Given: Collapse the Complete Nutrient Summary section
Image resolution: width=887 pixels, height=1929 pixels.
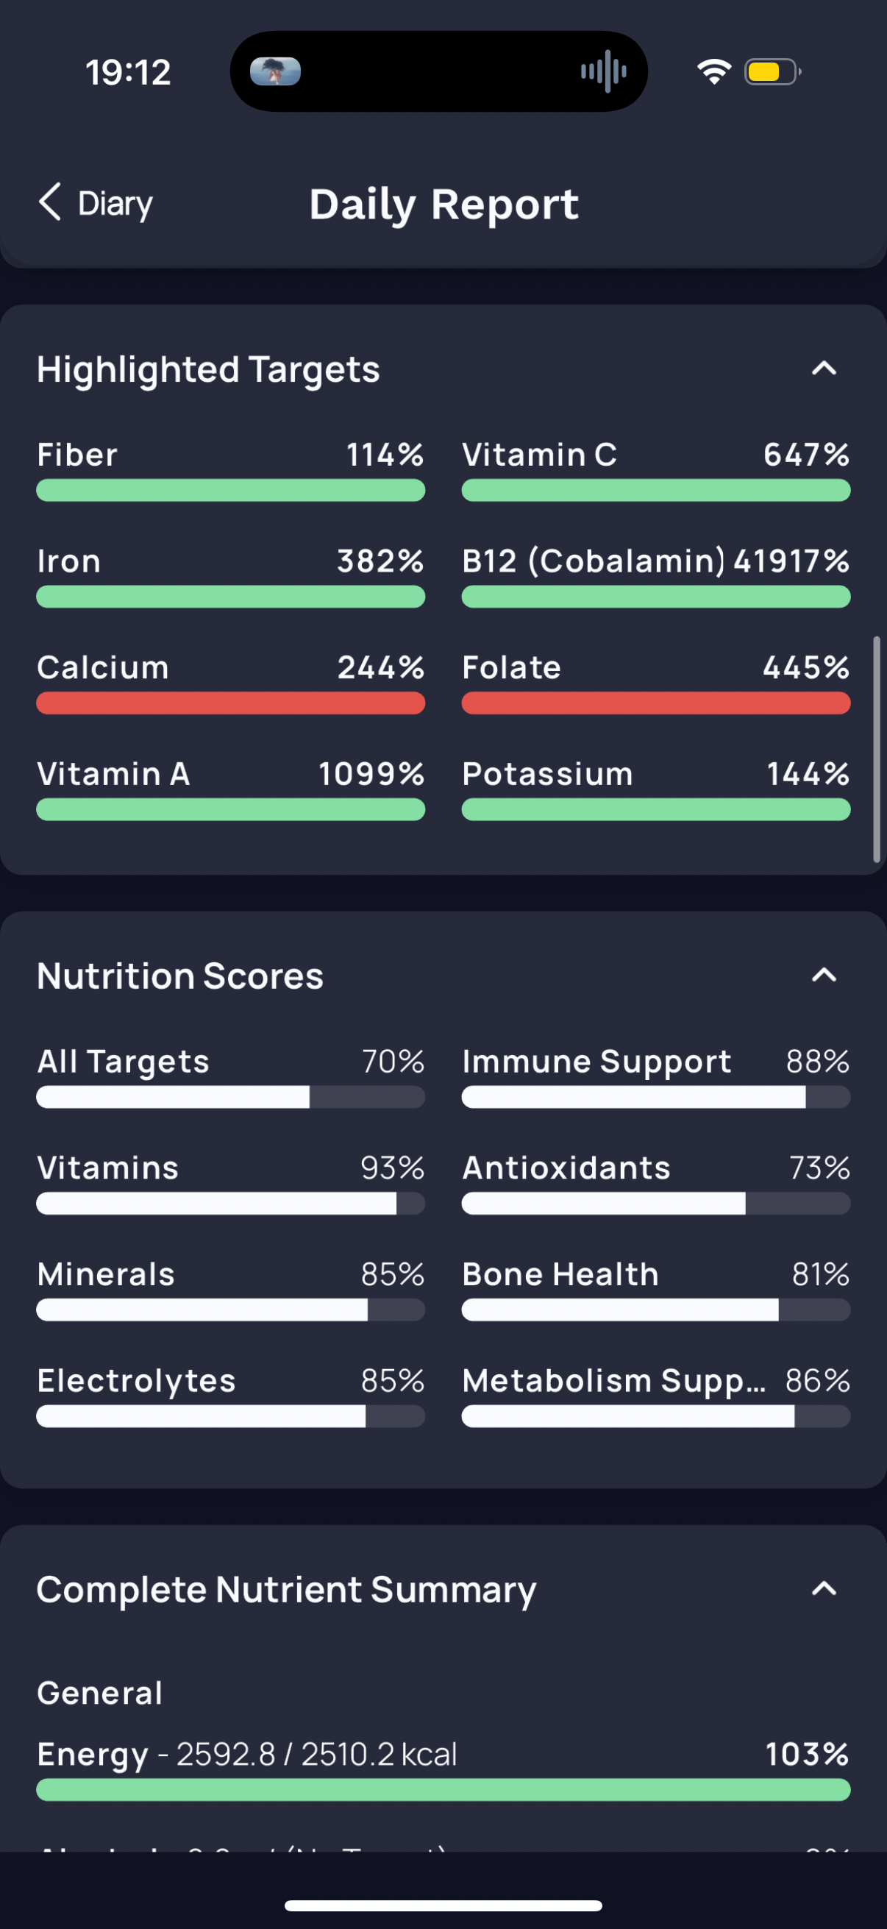Looking at the screenshot, I should coord(824,1588).
